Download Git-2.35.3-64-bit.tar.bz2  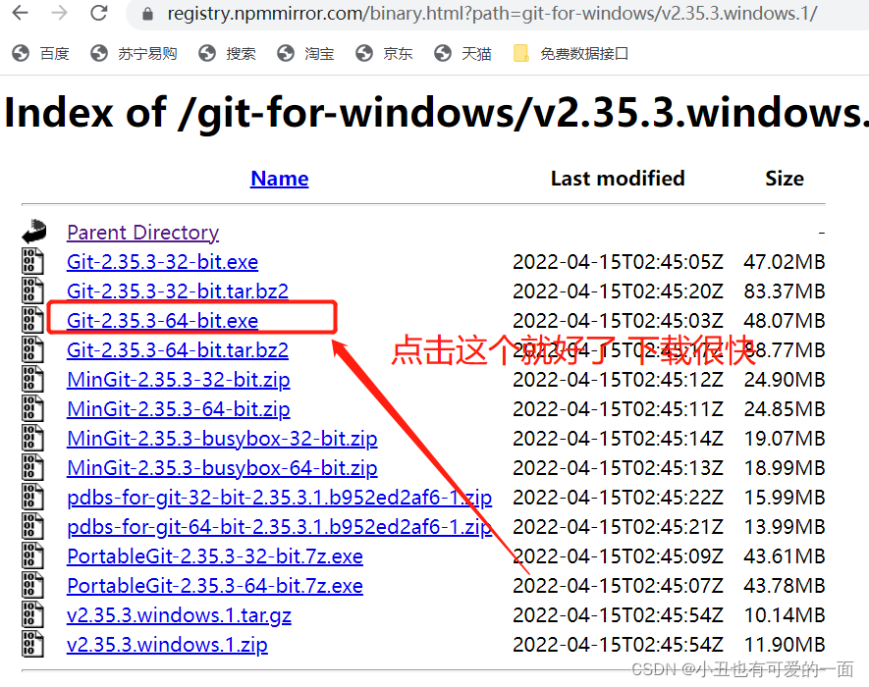pos(178,349)
